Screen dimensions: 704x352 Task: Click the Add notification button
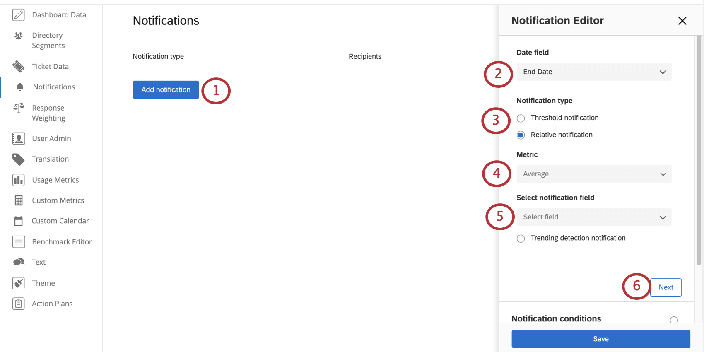tap(166, 89)
